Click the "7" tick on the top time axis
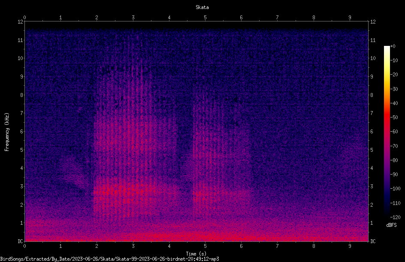Screen dimensions: 405x262 pos(278,18)
